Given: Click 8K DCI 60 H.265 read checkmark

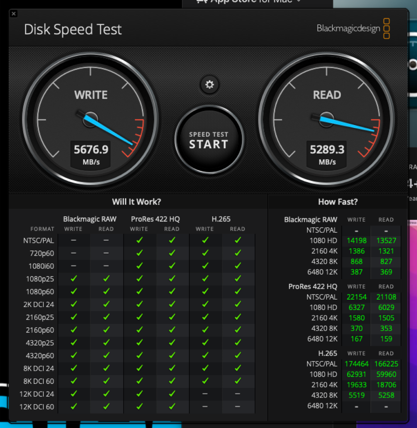Looking at the screenshot, I should (238, 381).
